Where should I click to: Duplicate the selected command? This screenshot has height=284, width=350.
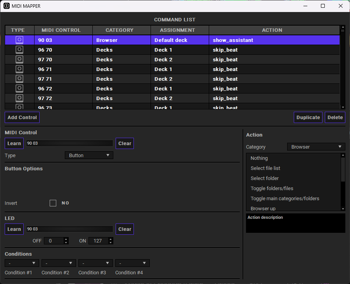[x=308, y=117]
